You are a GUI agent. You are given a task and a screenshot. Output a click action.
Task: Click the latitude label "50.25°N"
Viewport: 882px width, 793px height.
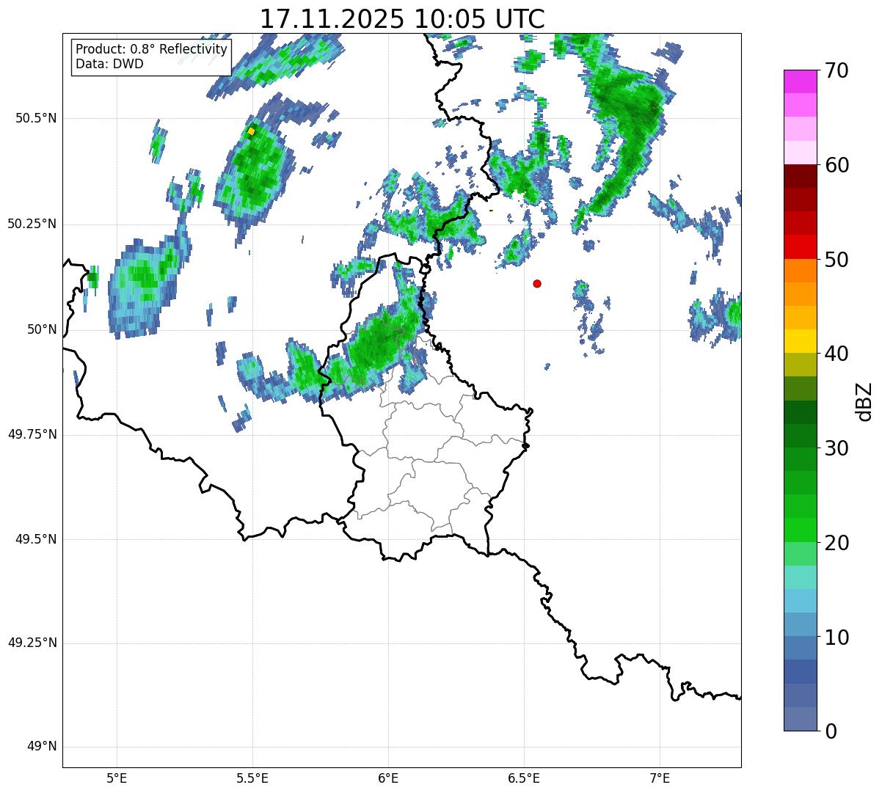point(32,224)
